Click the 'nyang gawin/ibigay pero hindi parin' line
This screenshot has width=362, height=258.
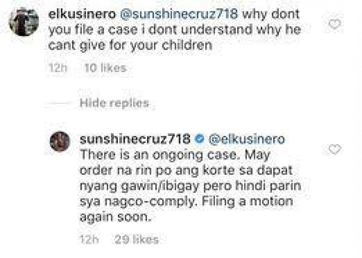point(190,186)
